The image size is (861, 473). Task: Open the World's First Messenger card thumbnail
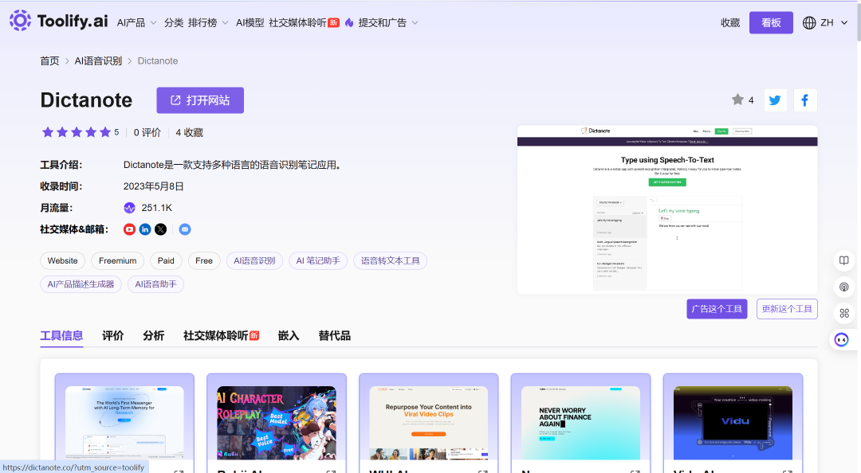click(124, 423)
